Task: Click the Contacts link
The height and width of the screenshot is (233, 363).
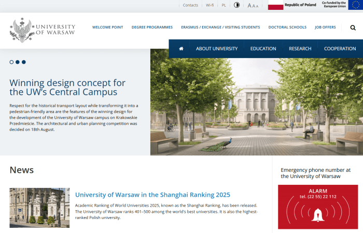Action: [190, 5]
